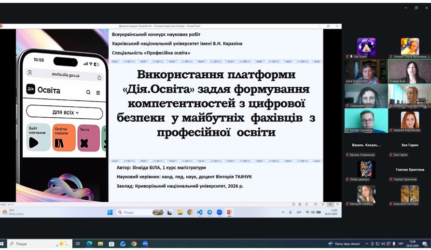Click the Task View icon in shared-screen taskbar

170,212
